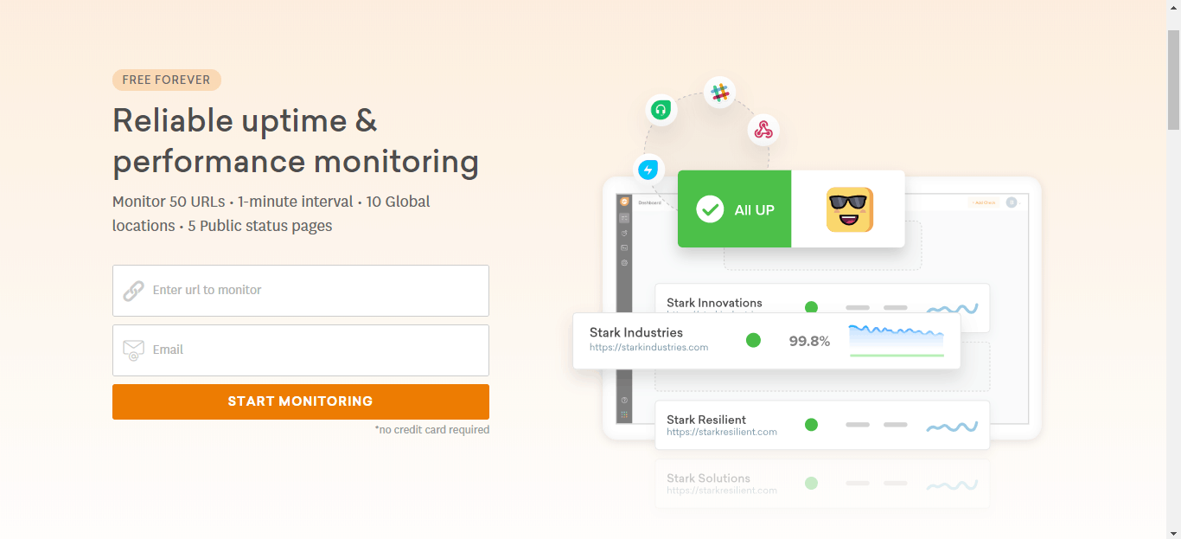
Task: Select the green headset Freshdesk icon
Action: pyautogui.click(x=661, y=109)
